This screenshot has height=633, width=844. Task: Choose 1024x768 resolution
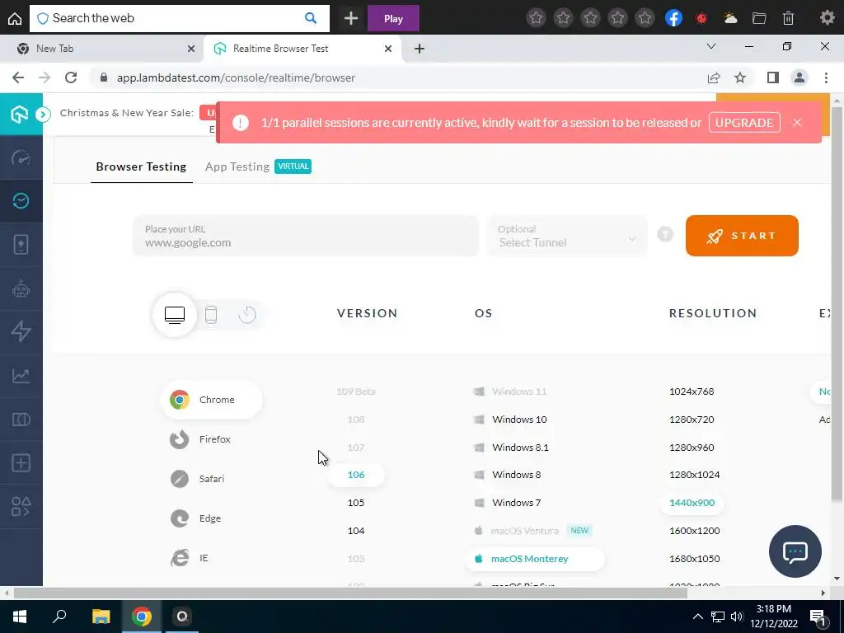692,392
